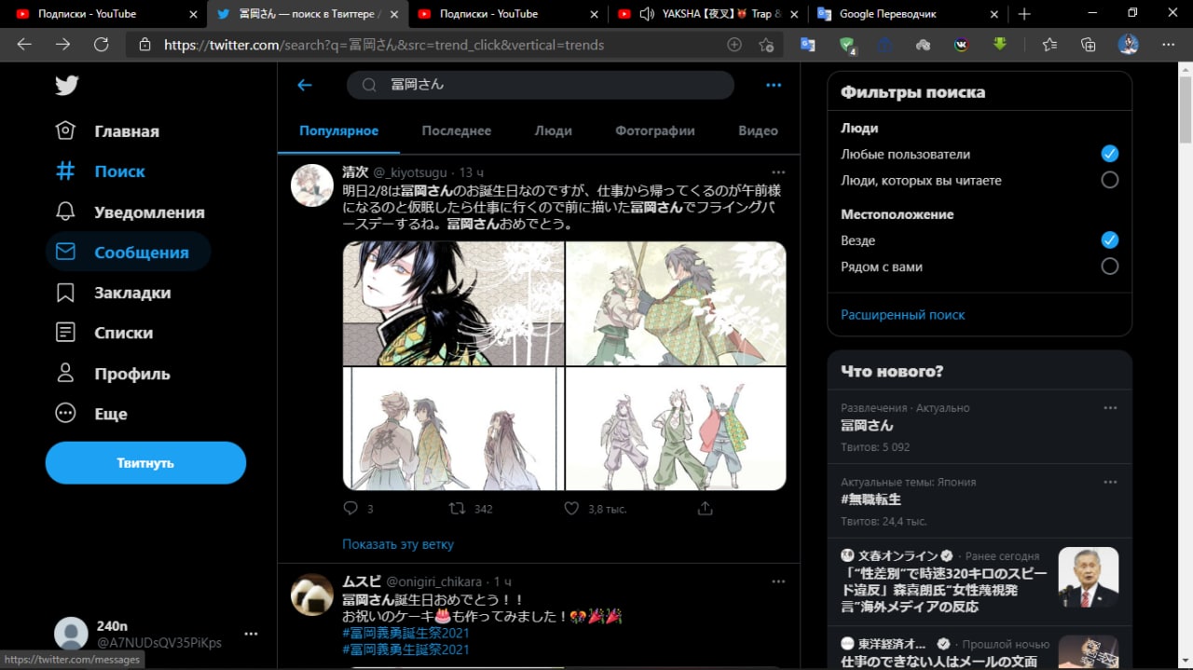Click the add-to-collection plus icon in address bar

coord(734,45)
